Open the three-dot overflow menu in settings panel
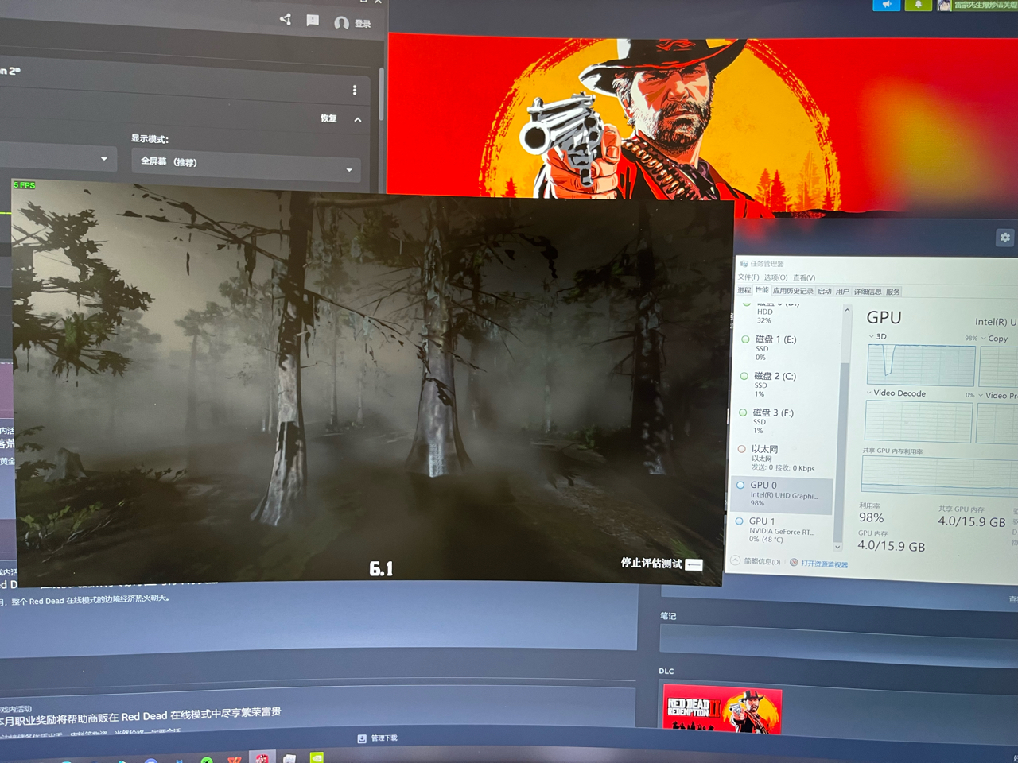Image resolution: width=1018 pixels, height=763 pixels. pos(356,90)
